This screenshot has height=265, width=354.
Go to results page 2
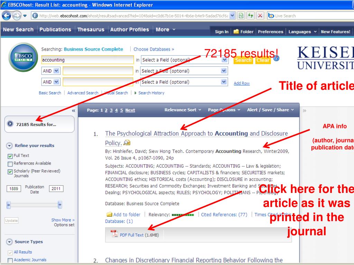tap(106, 110)
